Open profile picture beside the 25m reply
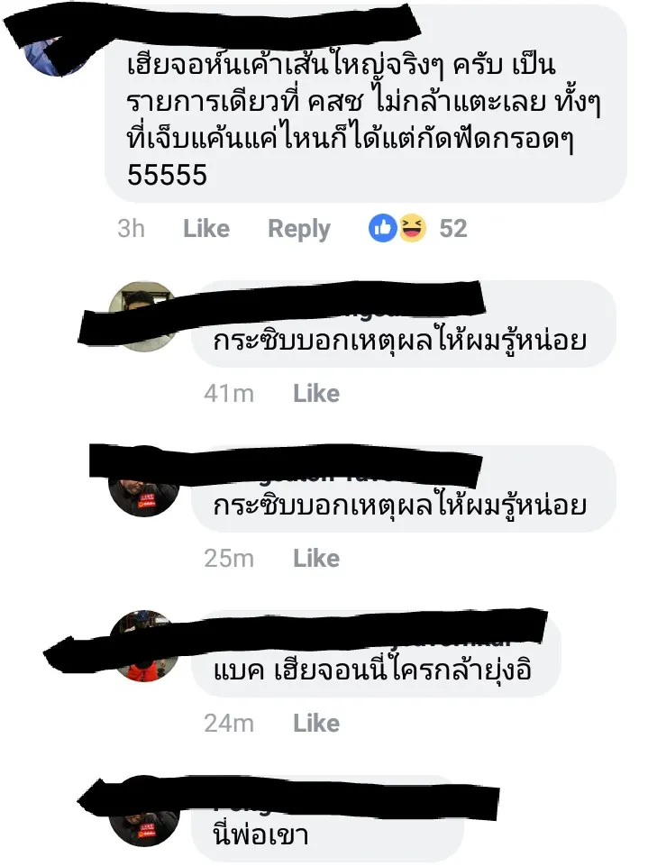This screenshot has height=866, width=648. pyautogui.click(x=143, y=481)
